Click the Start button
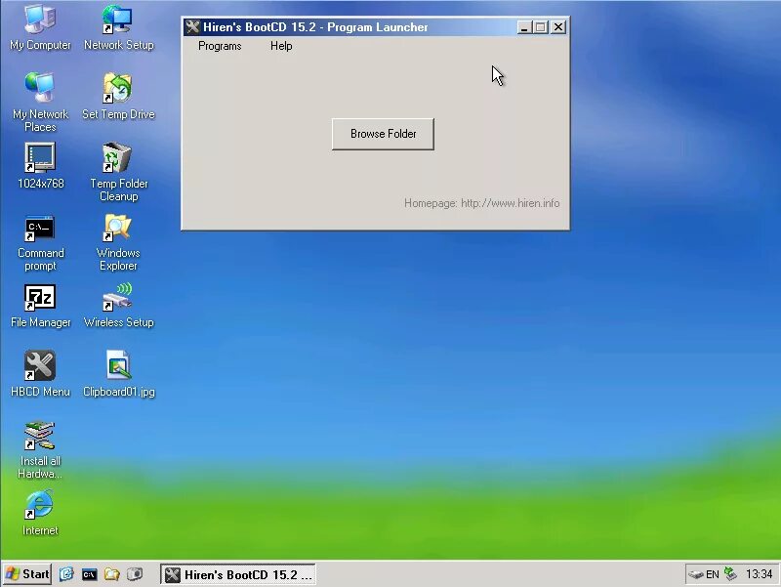This screenshot has height=587, width=781. tap(28, 574)
